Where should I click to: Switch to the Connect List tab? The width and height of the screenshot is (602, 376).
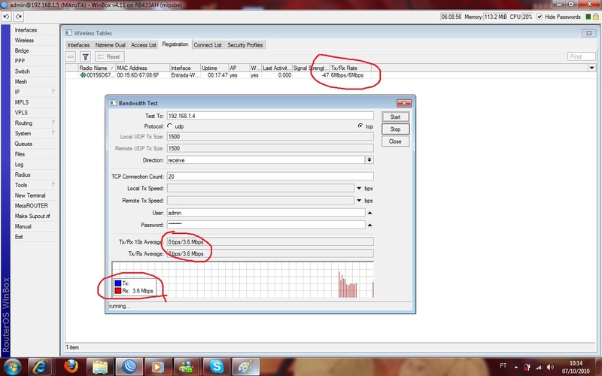208,45
